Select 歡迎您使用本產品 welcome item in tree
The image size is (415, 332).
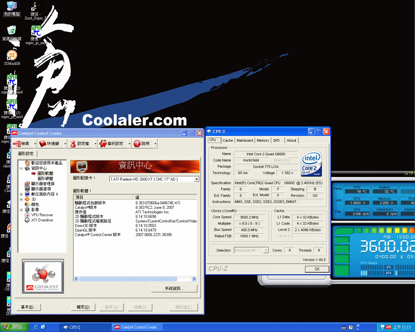[47, 163]
